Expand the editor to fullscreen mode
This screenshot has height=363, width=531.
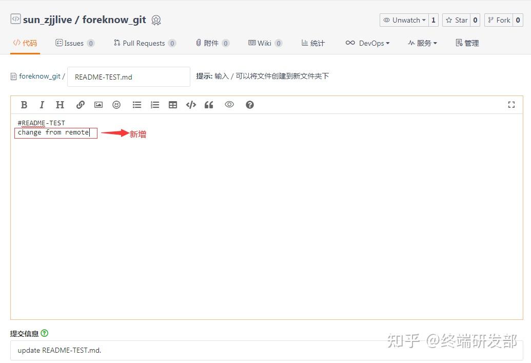point(511,105)
